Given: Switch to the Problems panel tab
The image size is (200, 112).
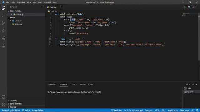Looking at the screenshot, I should pos(52,84).
